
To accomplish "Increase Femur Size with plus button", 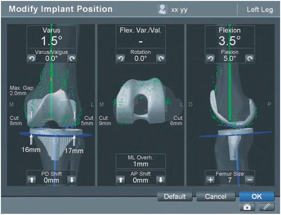I will pos(210,180).
